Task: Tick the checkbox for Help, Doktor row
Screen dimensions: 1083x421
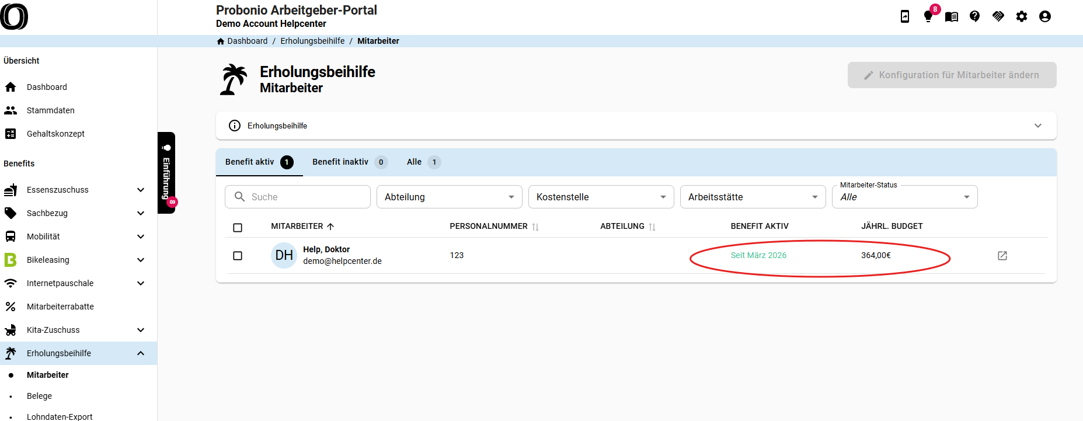Action: pos(238,256)
